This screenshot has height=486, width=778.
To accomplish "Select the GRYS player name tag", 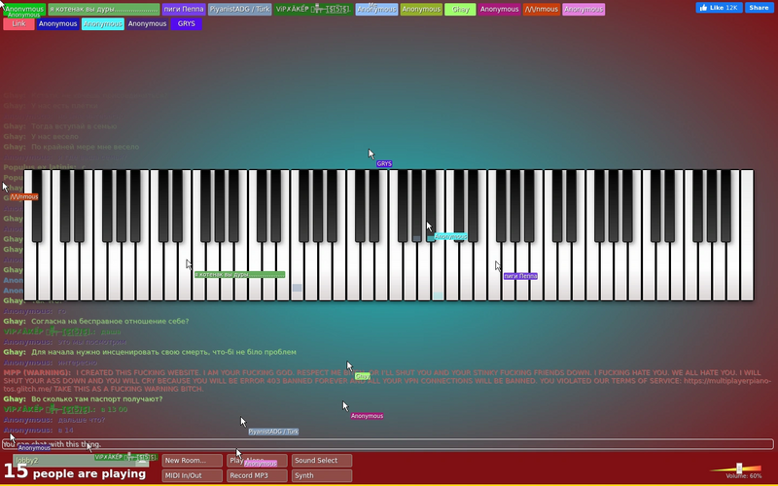I will tap(186, 23).
